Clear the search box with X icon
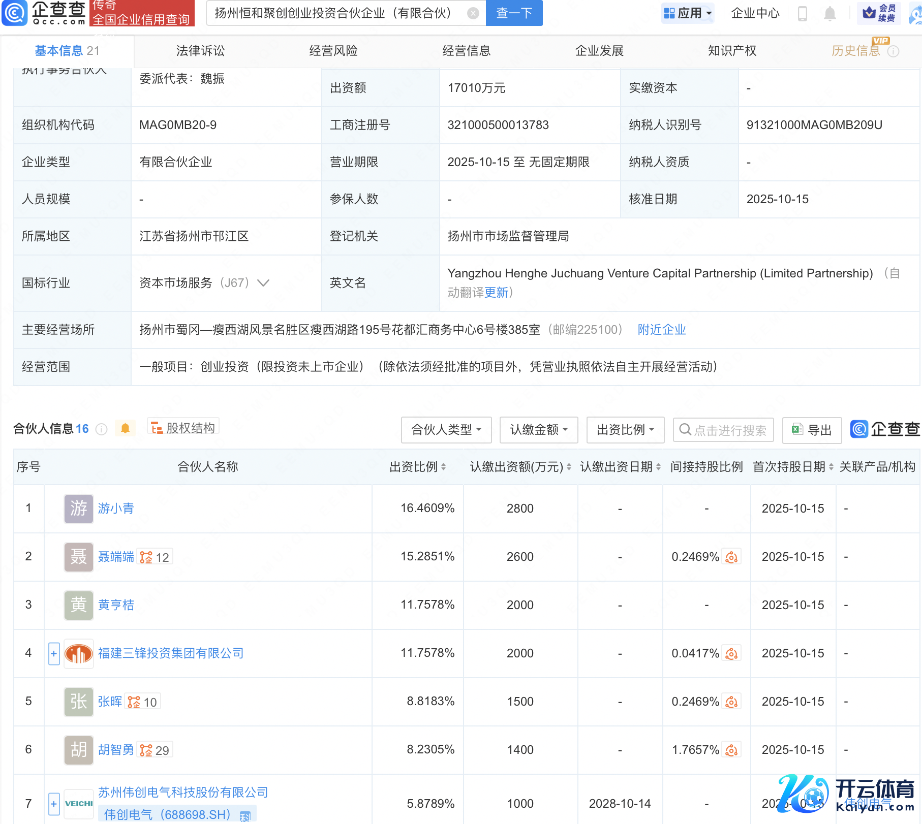This screenshot has width=922, height=824. (473, 14)
